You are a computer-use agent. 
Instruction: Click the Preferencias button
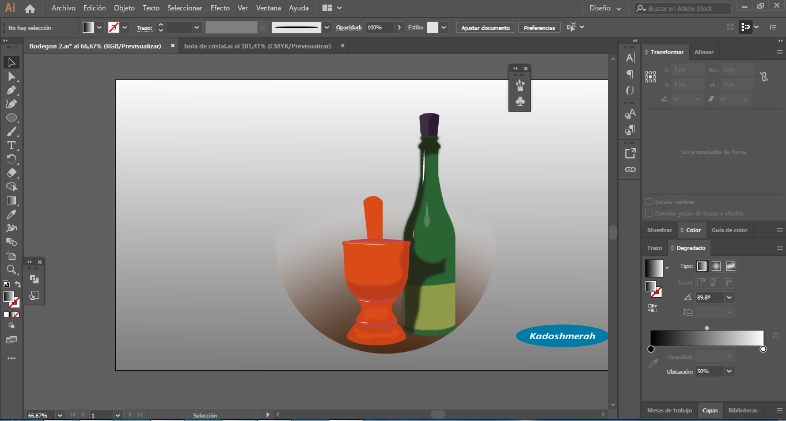(540, 28)
